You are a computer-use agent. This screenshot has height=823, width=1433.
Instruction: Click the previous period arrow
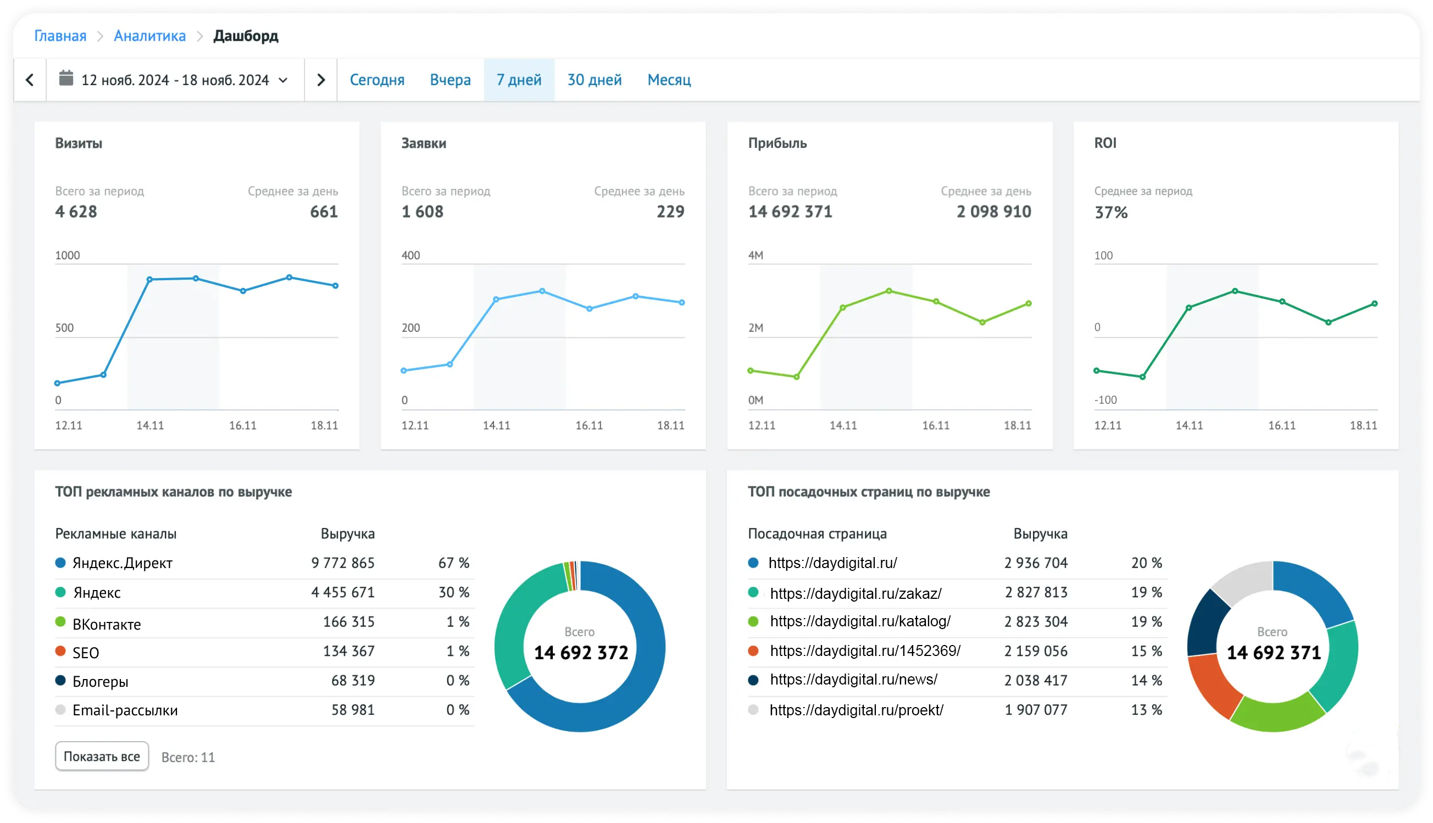point(30,80)
